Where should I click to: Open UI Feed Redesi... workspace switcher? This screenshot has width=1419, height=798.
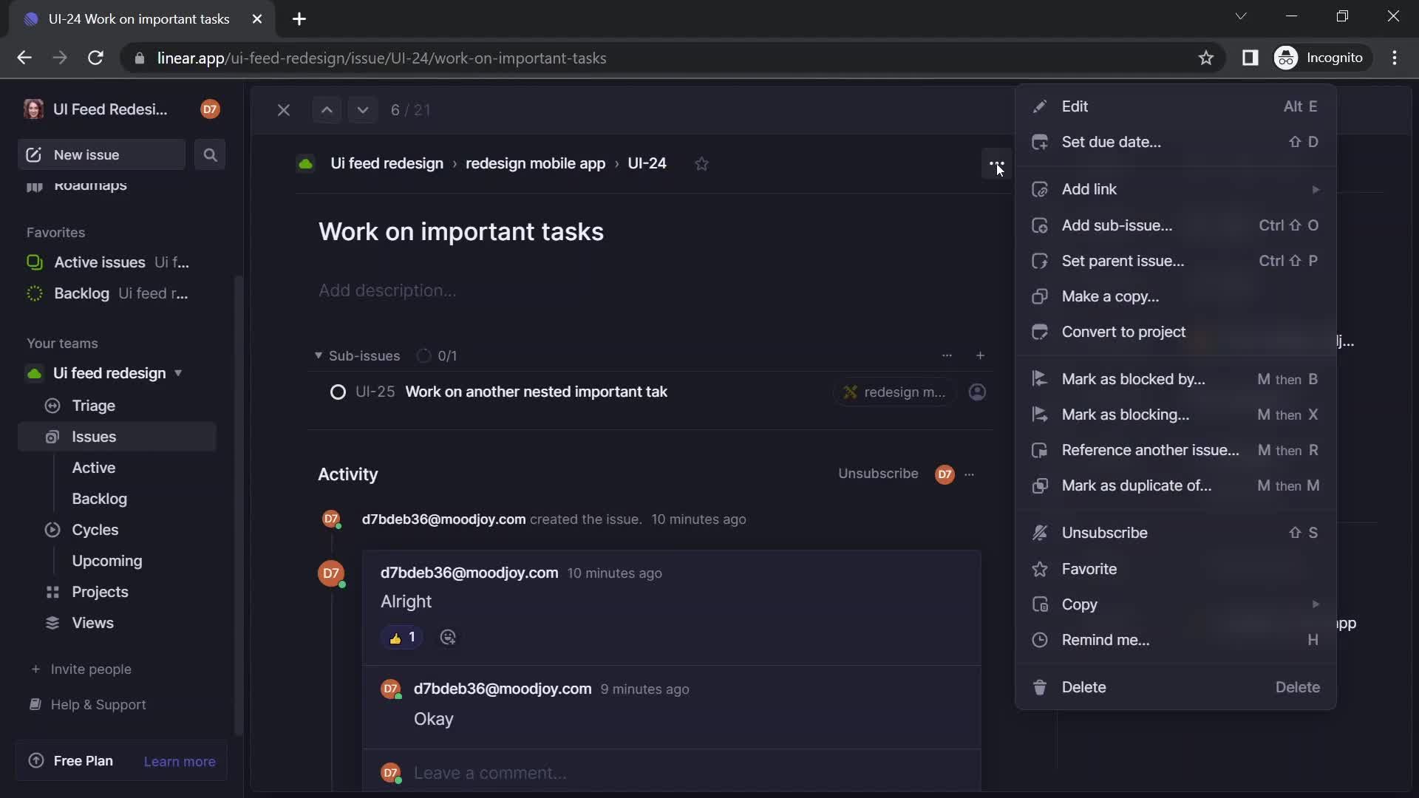[x=96, y=109]
